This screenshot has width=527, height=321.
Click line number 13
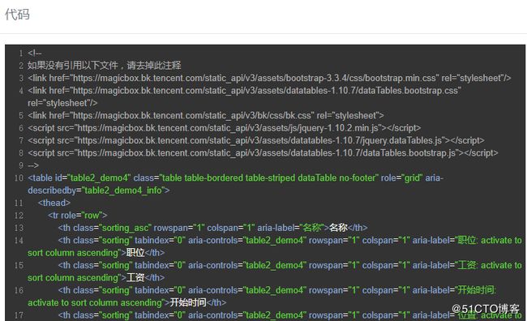[19, 228]
